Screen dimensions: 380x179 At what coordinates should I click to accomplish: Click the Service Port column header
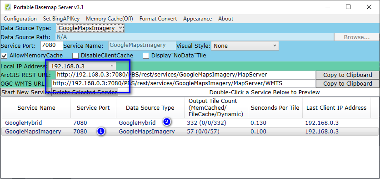pyautogui.click(x=93, y=108)
